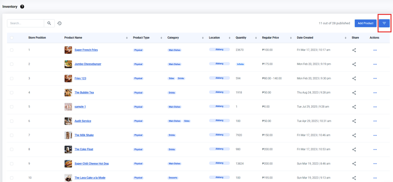Select the checkbox for Fries 123 row
The width and height of the screenshot is (393, 182).
coord(12,79)
